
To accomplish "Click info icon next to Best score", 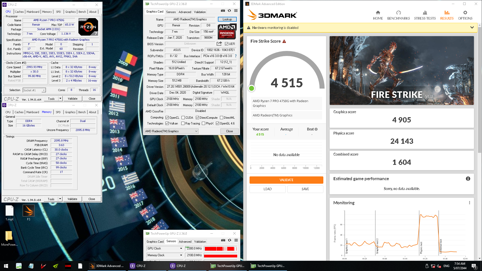I will point(316,129).
